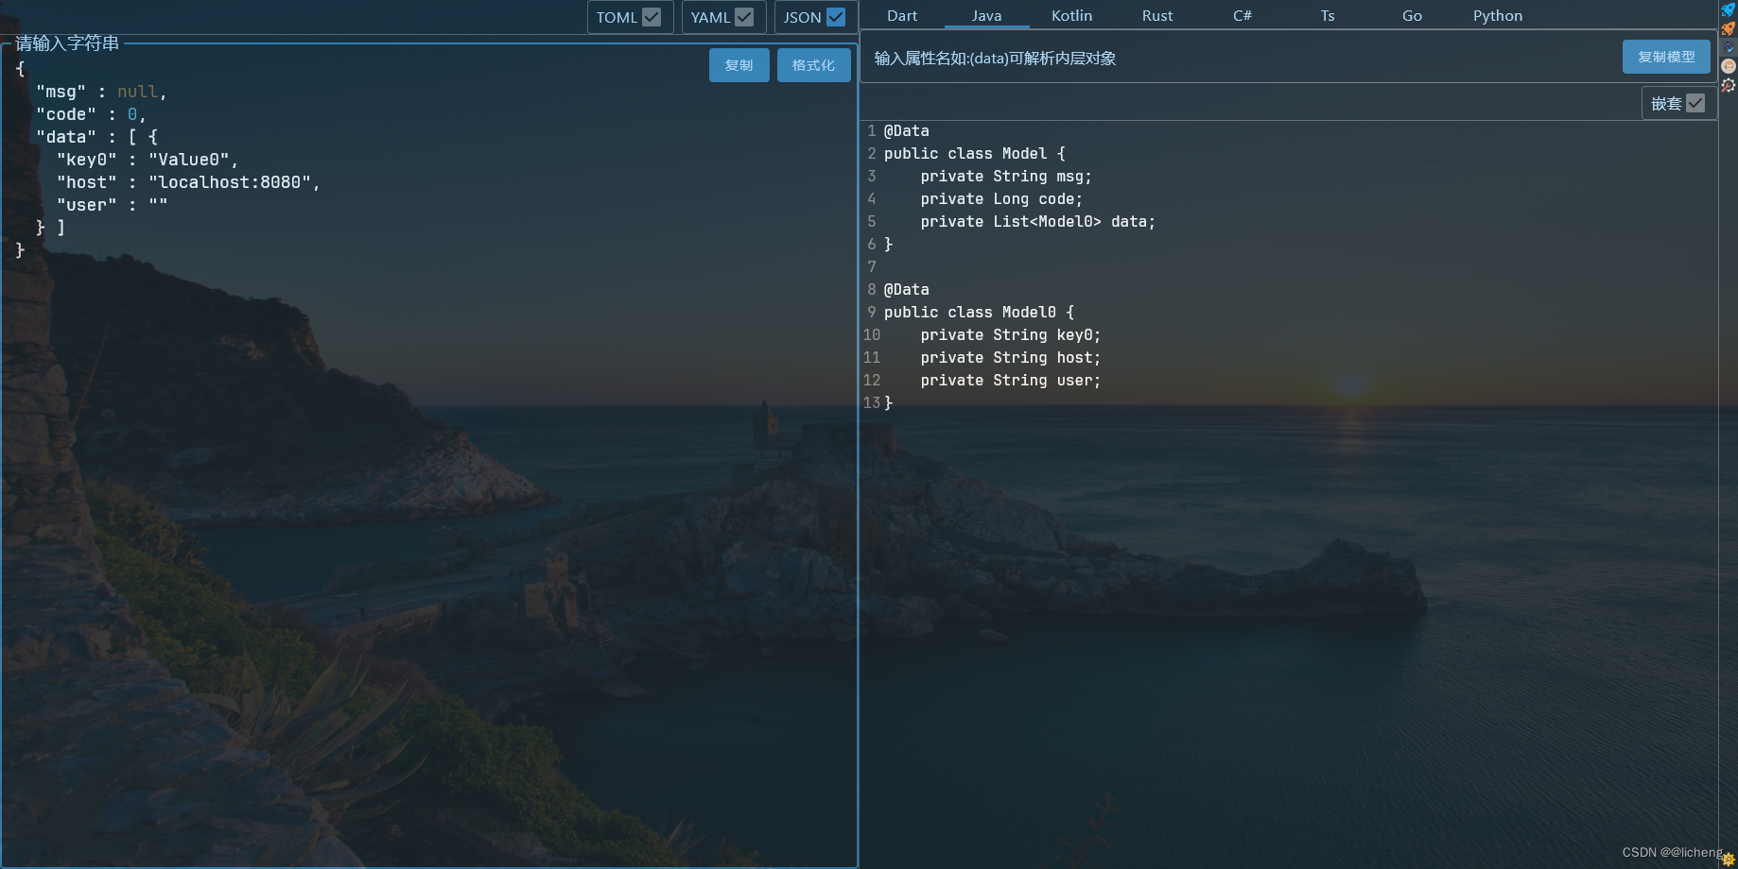Click the "localhost:8080" value in the JSON input
The width and height of the screenshot is (1738, 869).
click(x=230, y=182)
